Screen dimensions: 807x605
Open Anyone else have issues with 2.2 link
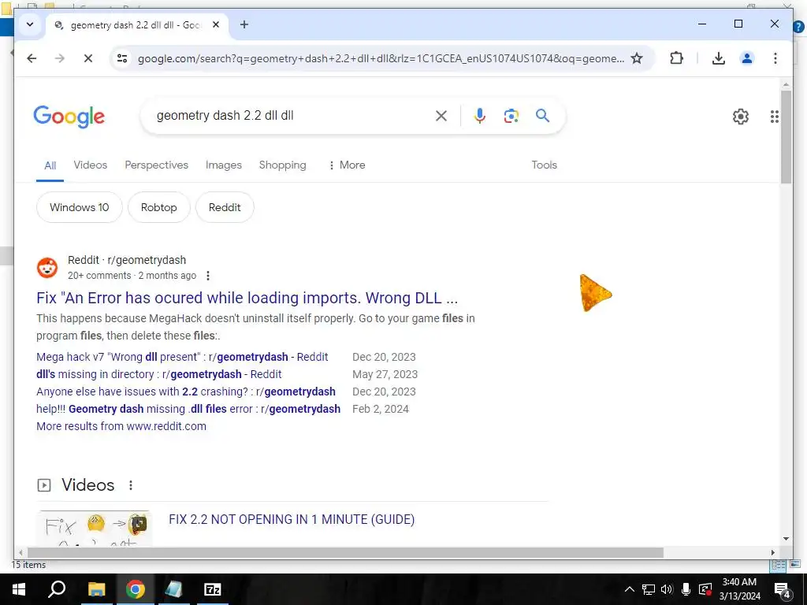tap(186, 392)
